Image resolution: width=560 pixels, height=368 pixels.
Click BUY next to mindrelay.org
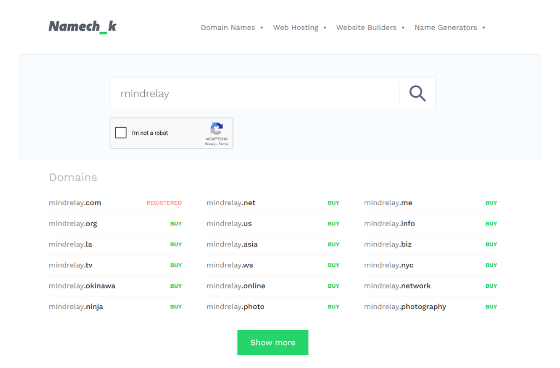click(x=176, y=224)
